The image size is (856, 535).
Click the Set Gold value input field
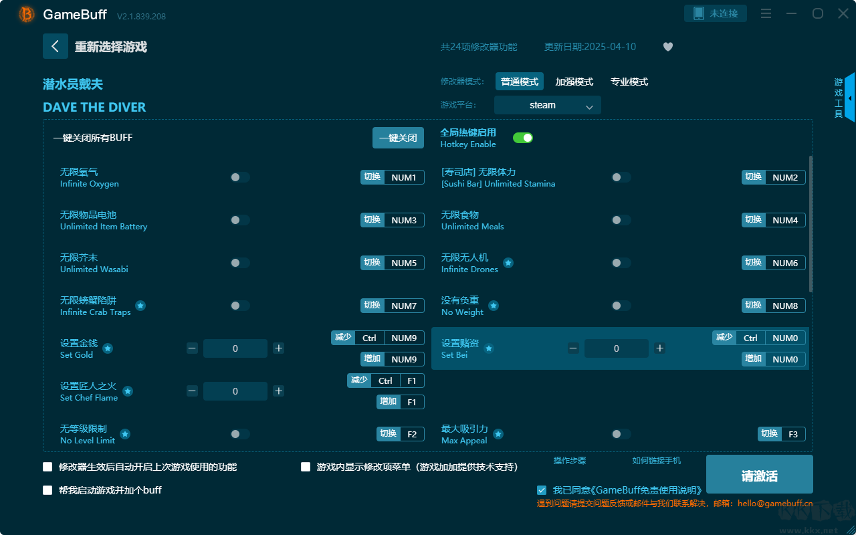pyautogui.click(x=235, y=348)
